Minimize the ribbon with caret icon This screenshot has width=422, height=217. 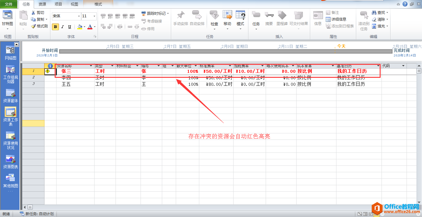click(399, 4)
